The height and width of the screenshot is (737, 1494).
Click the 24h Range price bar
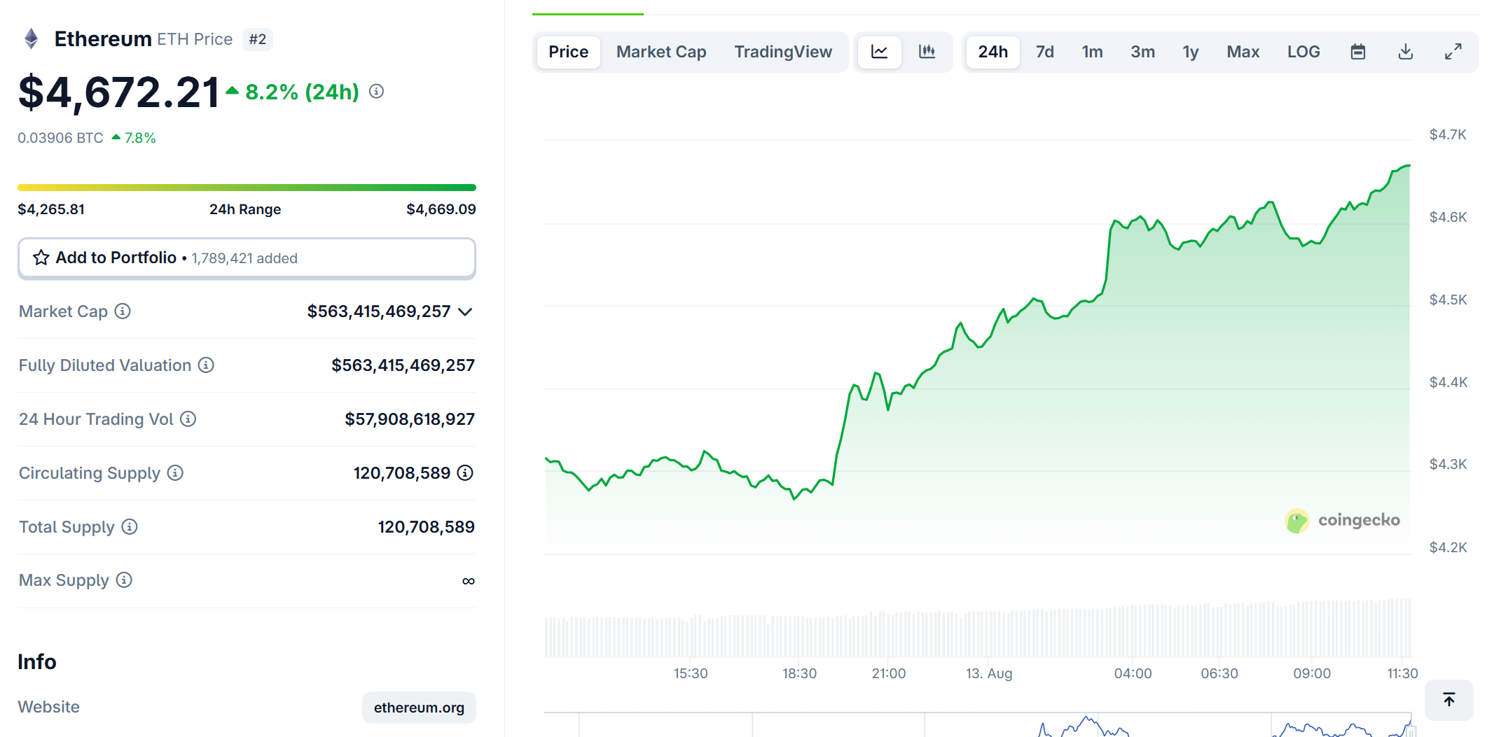pyautogui.click(x=247, y=188)
